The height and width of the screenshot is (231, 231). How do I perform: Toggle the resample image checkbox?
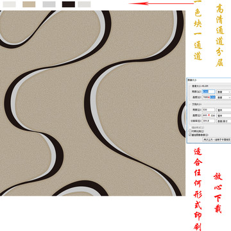(190, 135)
